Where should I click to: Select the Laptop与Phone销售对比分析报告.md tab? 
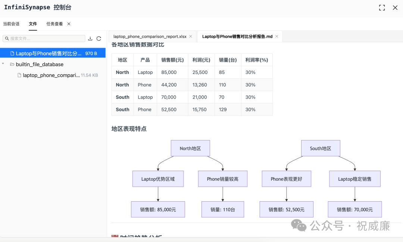(237, 36)
